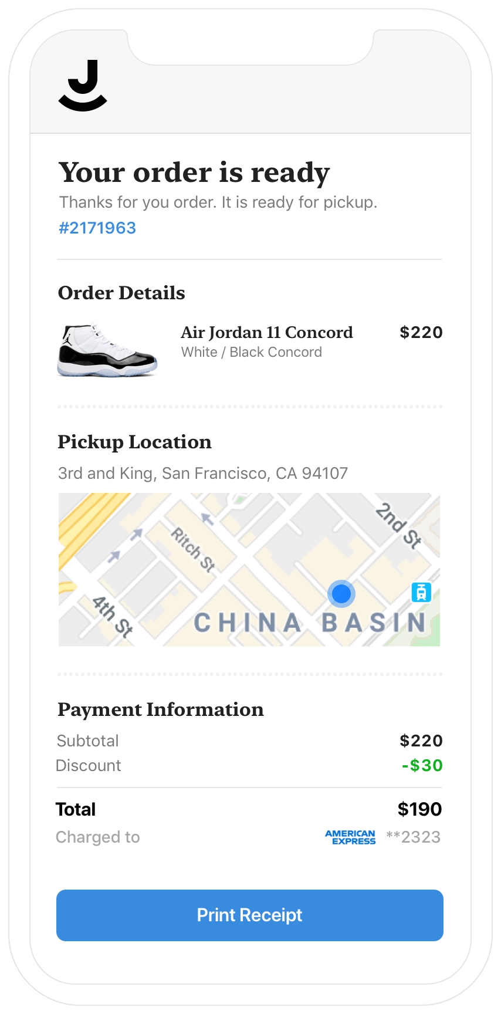Click the White / Black Concord colorway text
501x1014 pixels.
(x=252, y=352)
